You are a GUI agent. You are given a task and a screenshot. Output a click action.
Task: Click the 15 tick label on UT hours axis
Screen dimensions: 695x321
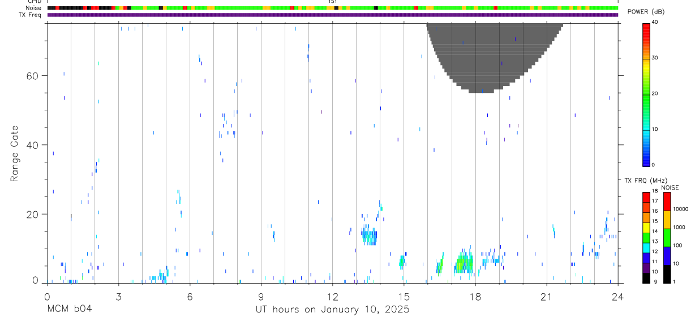pos(404,296)
